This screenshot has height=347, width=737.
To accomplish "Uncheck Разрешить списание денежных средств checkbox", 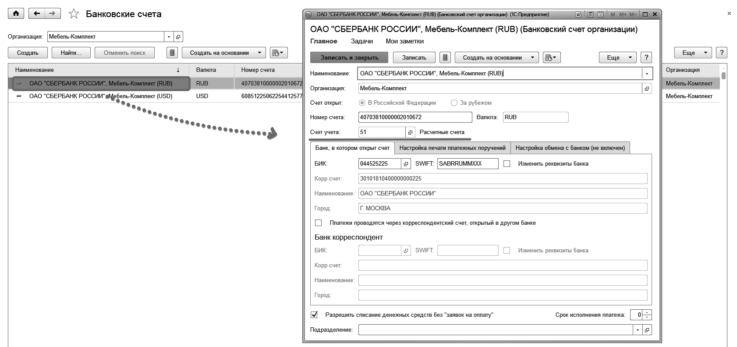I will click(x=314, y=315).
